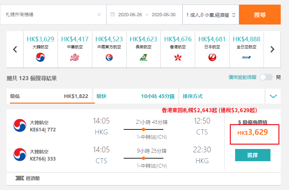This screenshot has height=190, width=289.
Task: Expand sort options with chevron arrow
Action: 273,96
